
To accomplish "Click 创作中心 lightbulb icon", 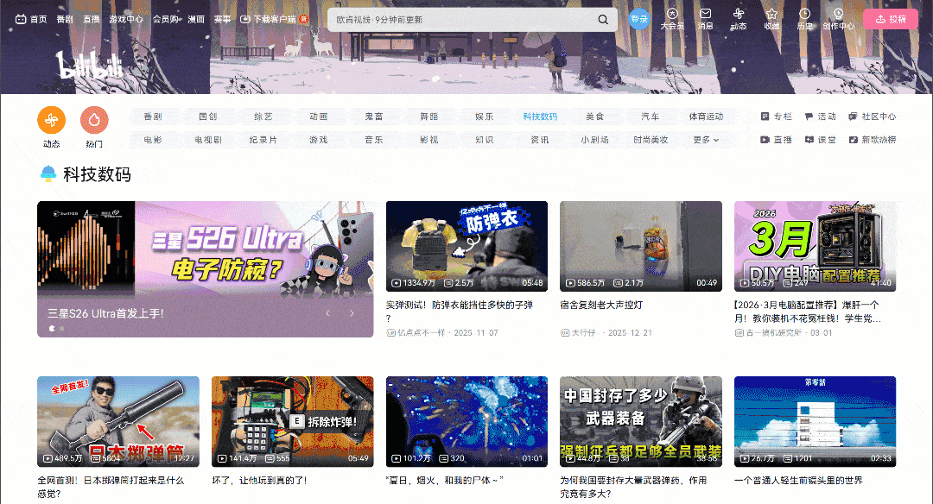I will click(x=837, y=15).
